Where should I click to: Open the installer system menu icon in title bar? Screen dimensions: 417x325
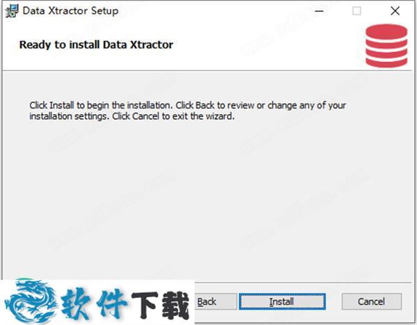(12, 11)
